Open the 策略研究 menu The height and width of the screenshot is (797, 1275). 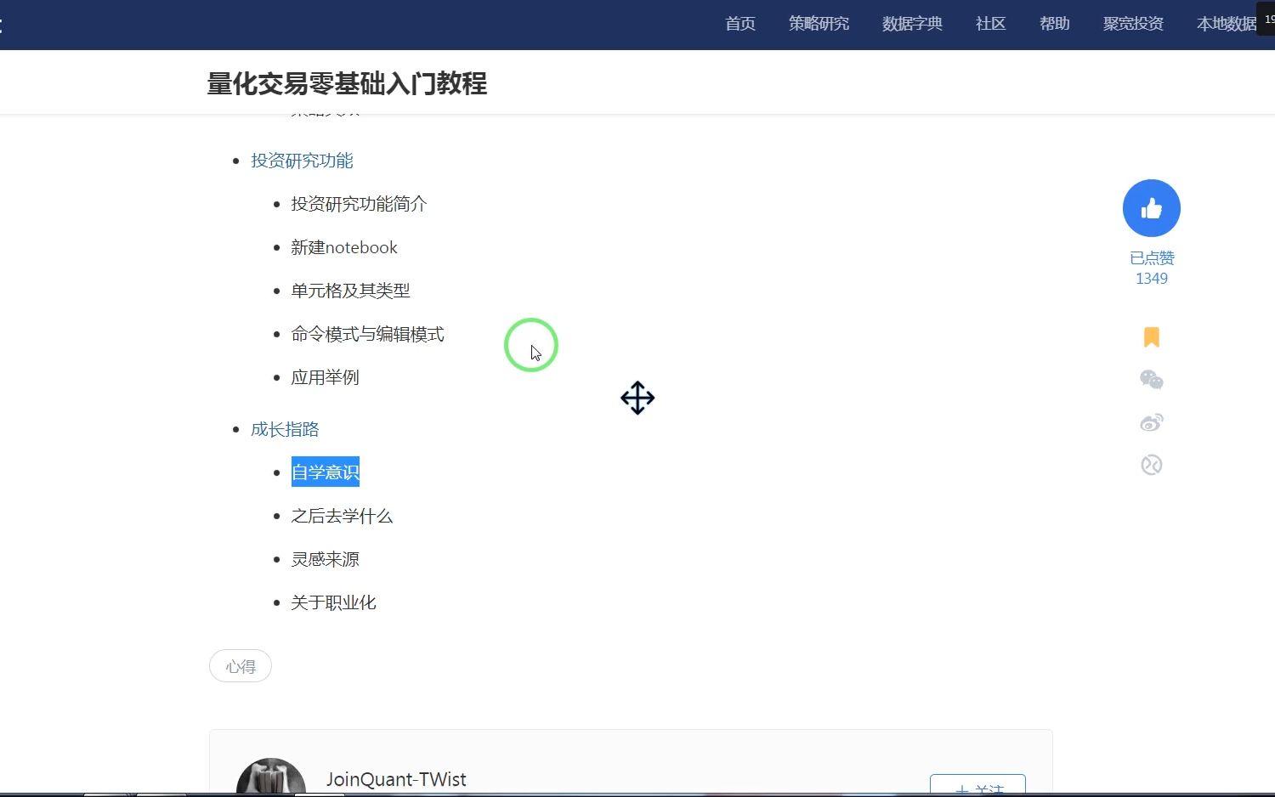(819, 24)
